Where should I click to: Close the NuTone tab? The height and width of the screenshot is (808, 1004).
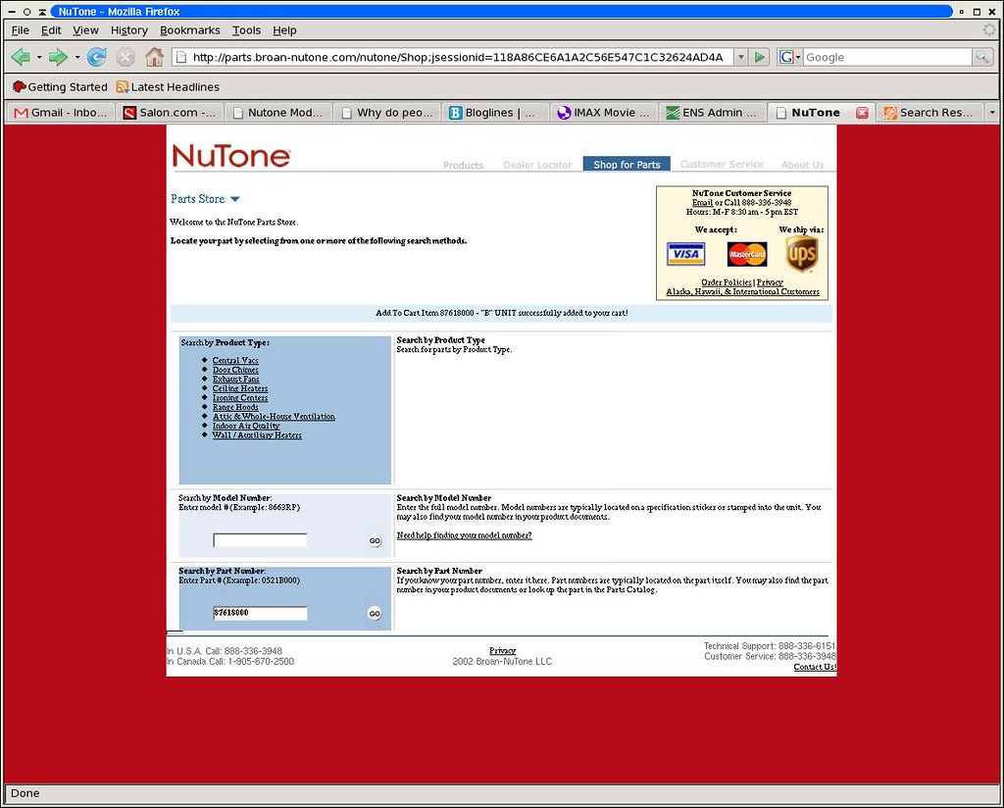click(863, 113)
